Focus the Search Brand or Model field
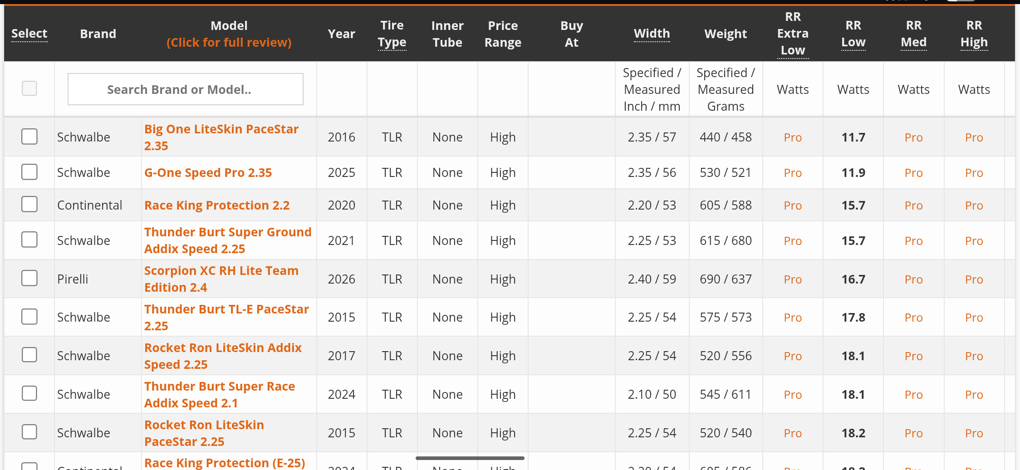Image resolution: width=1020 pixels, height=470 pixels. pos(186,89)
